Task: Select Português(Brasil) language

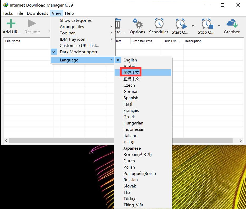Action: pyautogui.click(x=143, y=173)
